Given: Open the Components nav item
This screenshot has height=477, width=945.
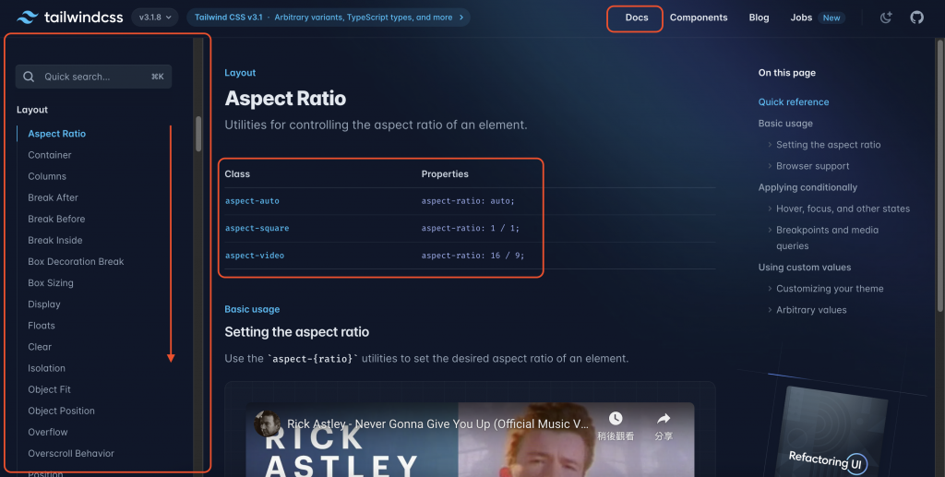Looking at the screenshot, I should click(x=699, y=18).
